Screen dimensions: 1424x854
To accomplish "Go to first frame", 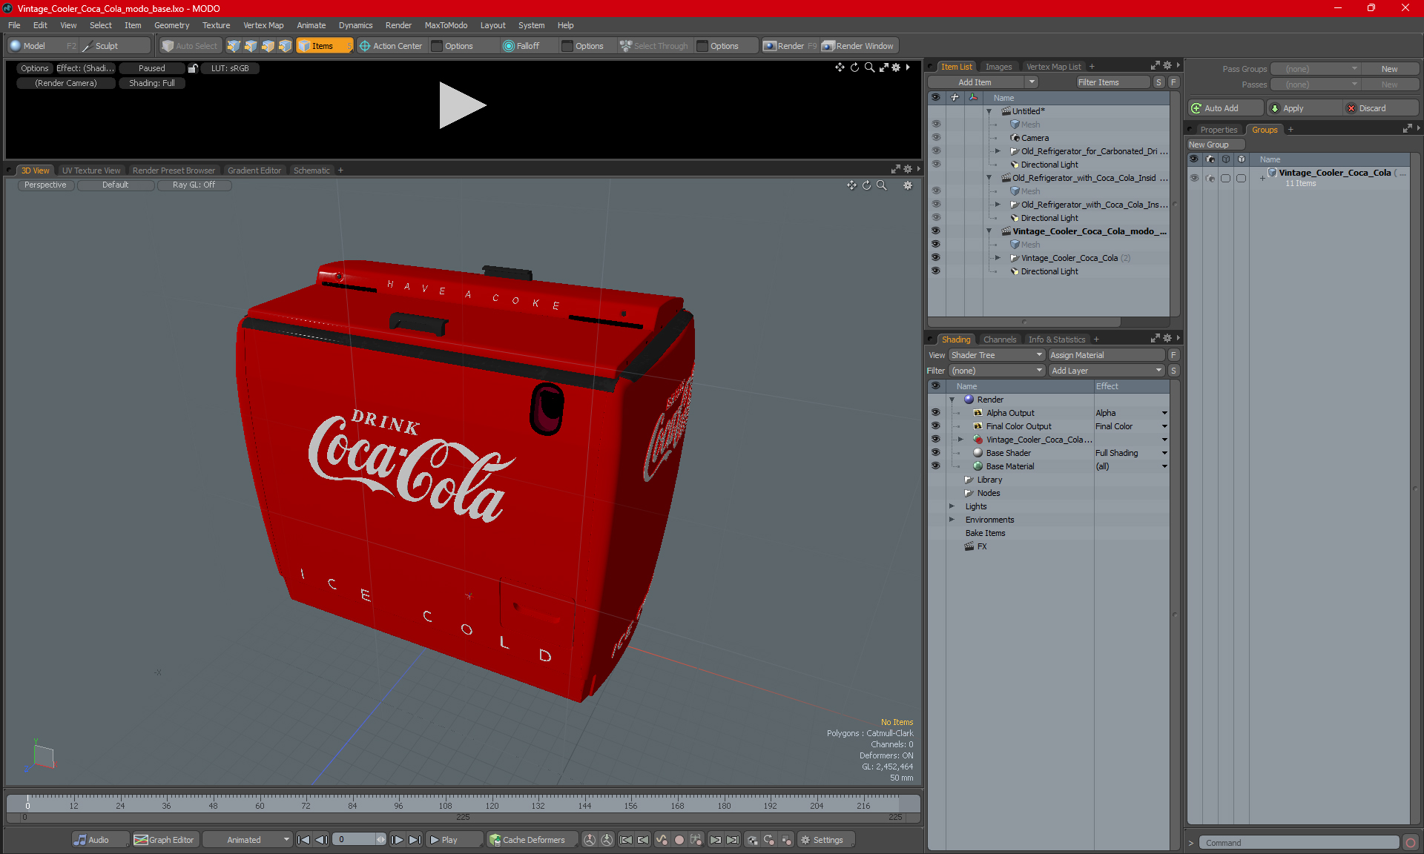I will tap(303, 840).
